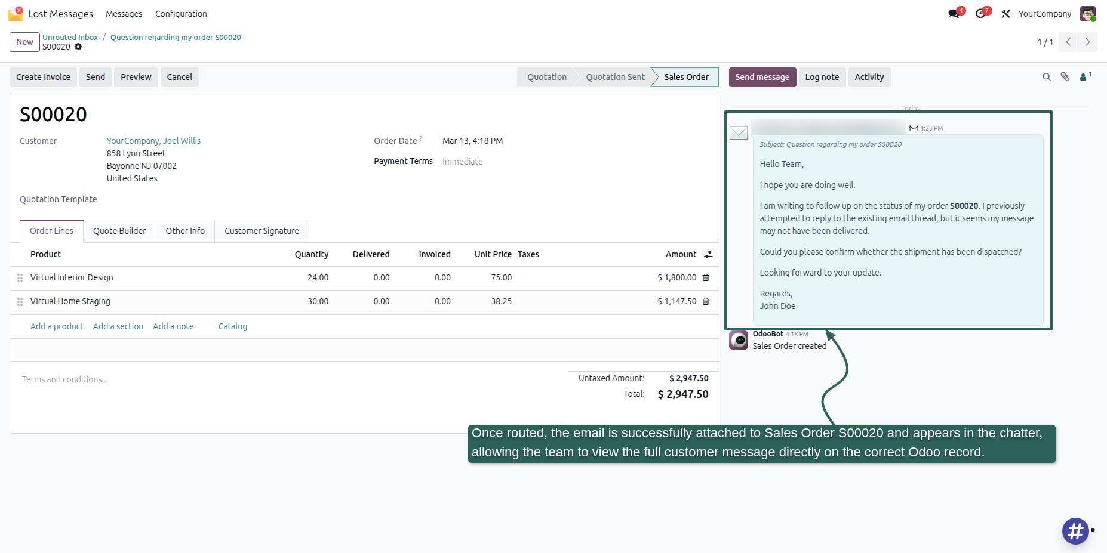Select the Quotation status stage
1107x553 pixels.
coord(546,77)
